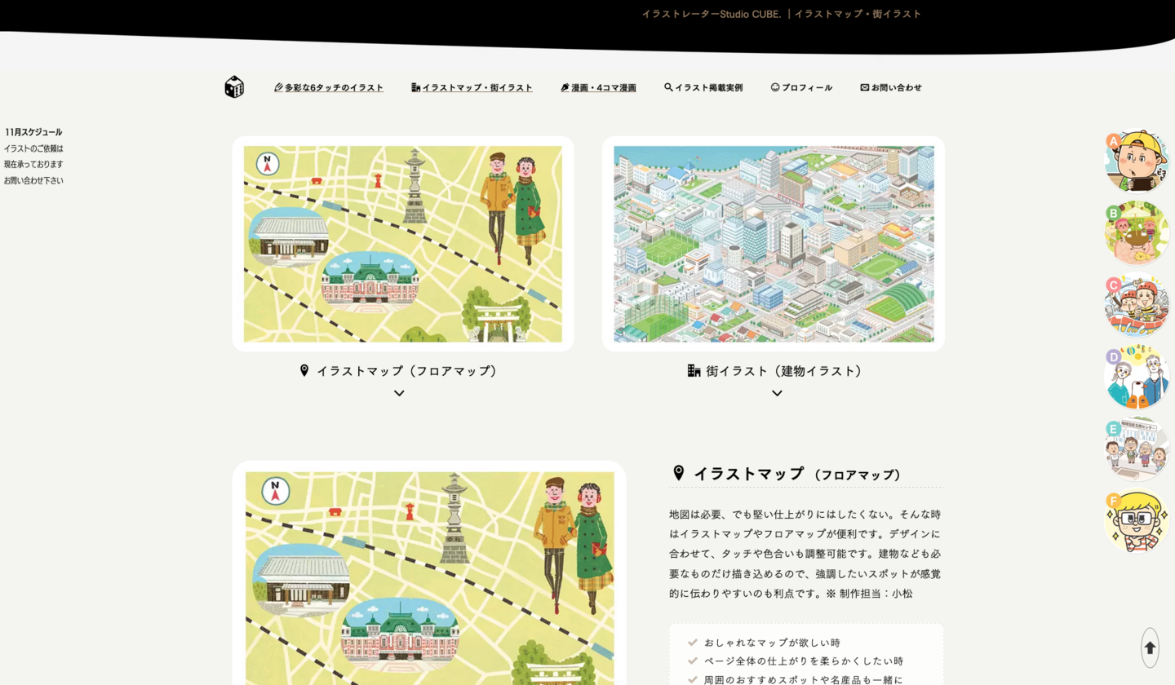
Task: Expand the chevron under イラストマップ（フロアマップ）
Action: pos(399,393)
